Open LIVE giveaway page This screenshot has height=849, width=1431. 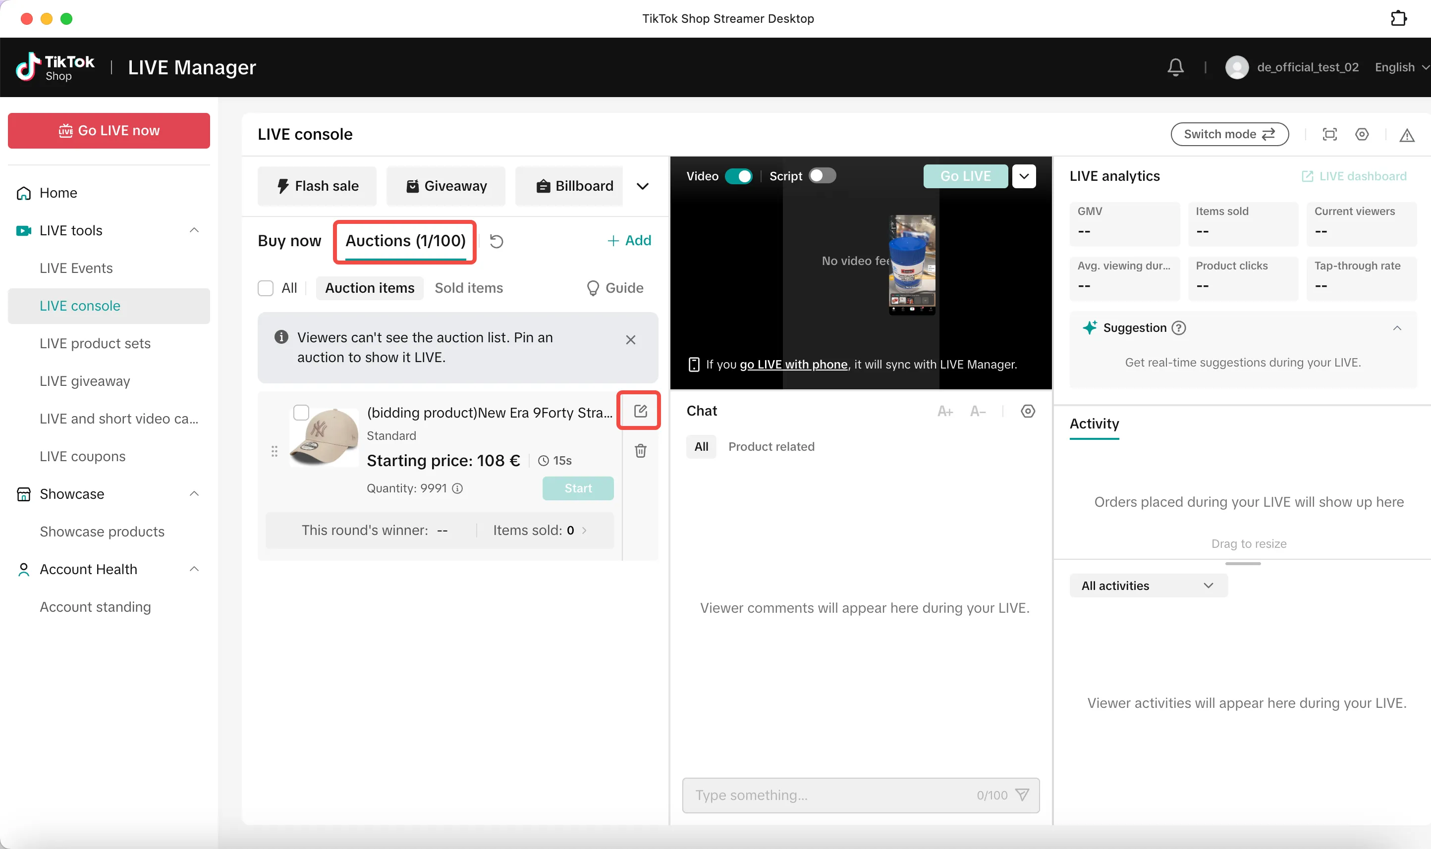click(x=85, y=381)
